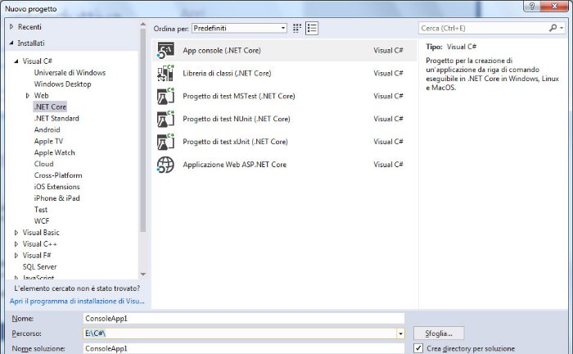Select the Android category

coord(47,129)
